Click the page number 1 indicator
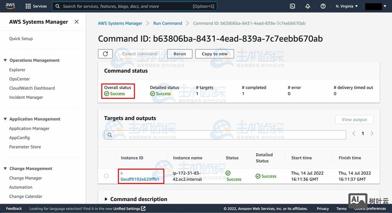 click(x=363, y=133)
